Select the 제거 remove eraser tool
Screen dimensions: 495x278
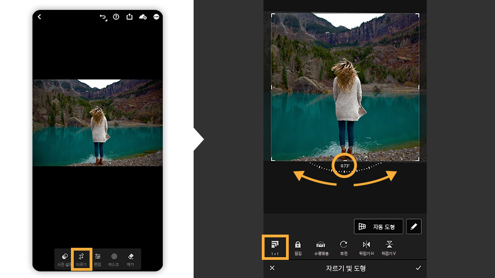130,259
